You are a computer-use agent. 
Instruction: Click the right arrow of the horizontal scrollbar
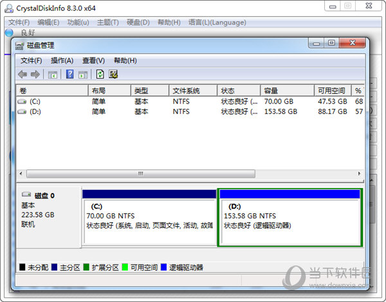click(359, 174)
